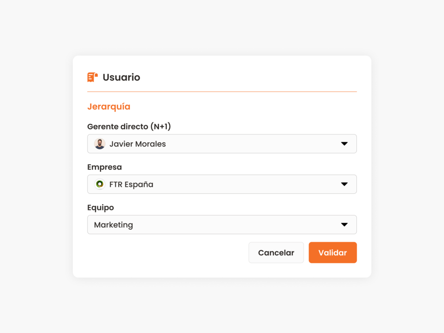Viewport: 444px width, 333px height.
Task: Select the FTR España value text
Action: click(131, 184)
